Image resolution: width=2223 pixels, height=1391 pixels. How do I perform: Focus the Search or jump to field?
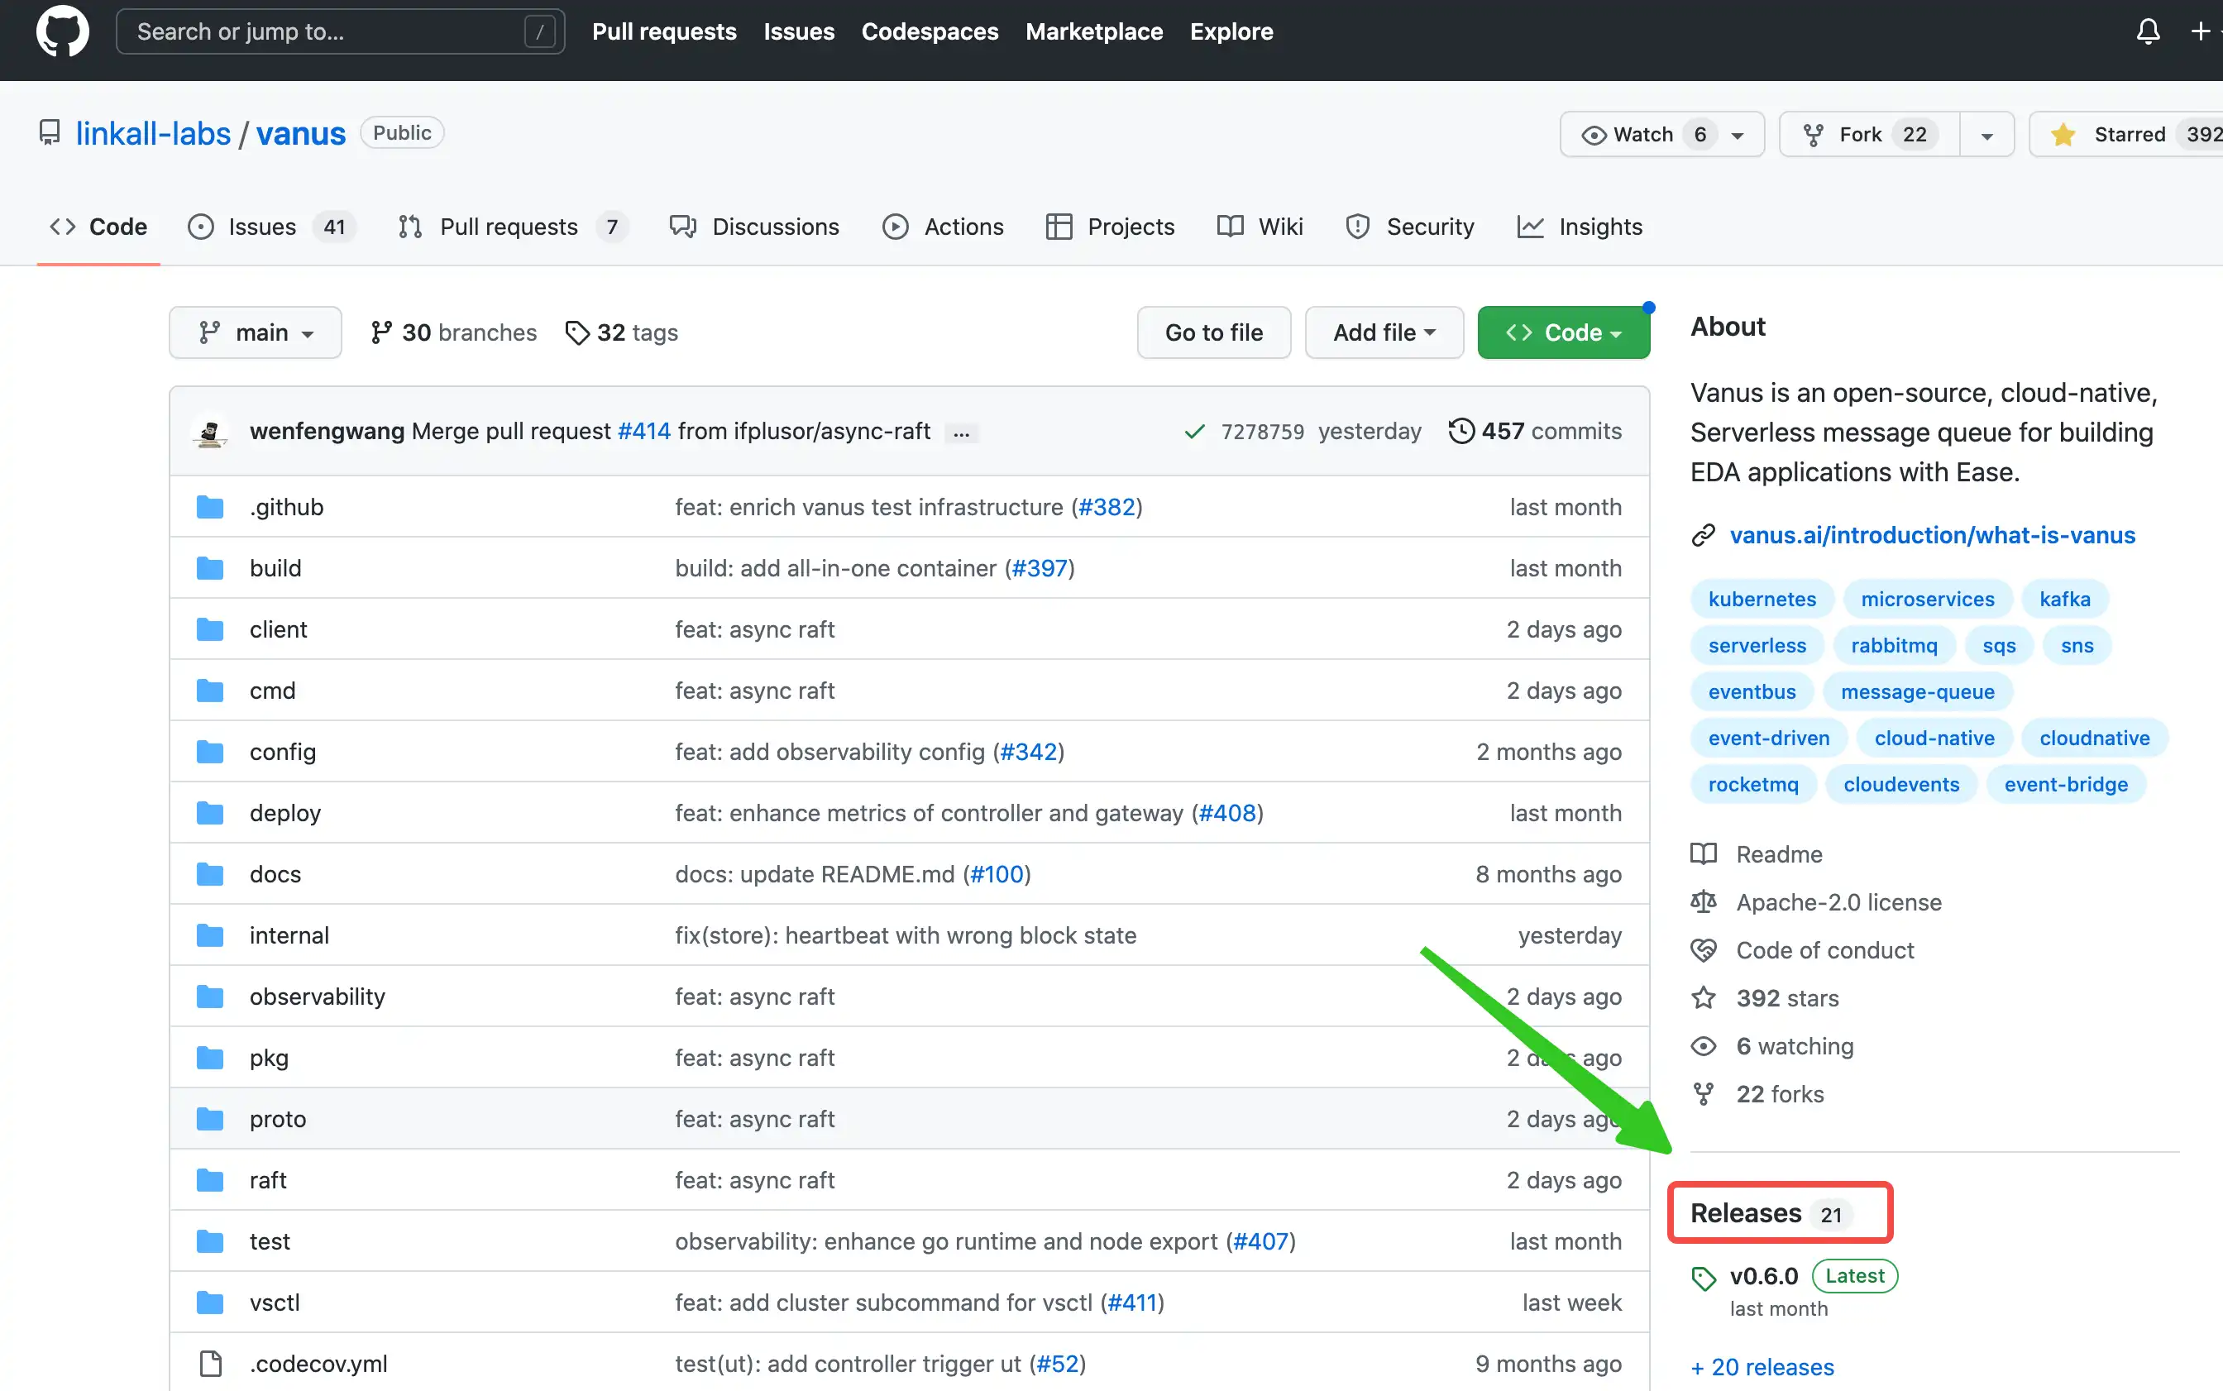(x=340, y=31)
